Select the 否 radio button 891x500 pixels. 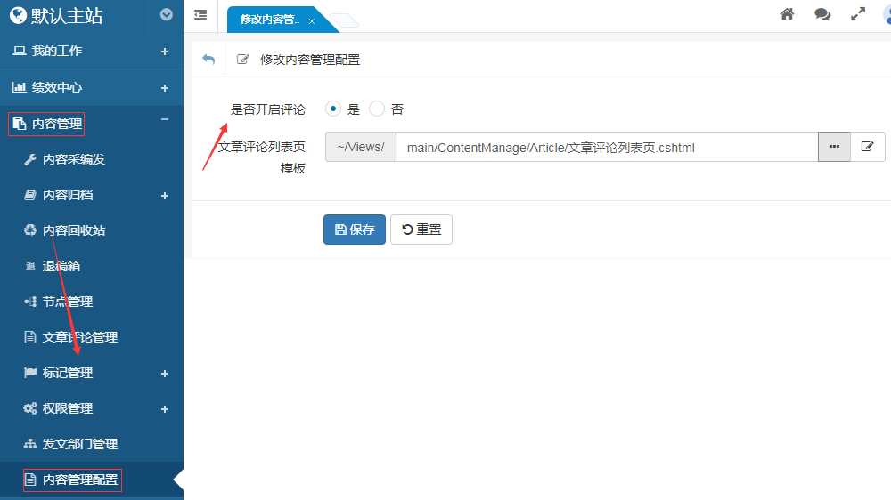pyautogui.click(x=377, y=109)
